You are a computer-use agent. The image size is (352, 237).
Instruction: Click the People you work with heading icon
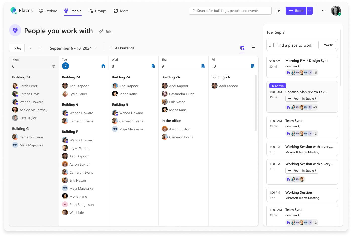coord(15,30)
